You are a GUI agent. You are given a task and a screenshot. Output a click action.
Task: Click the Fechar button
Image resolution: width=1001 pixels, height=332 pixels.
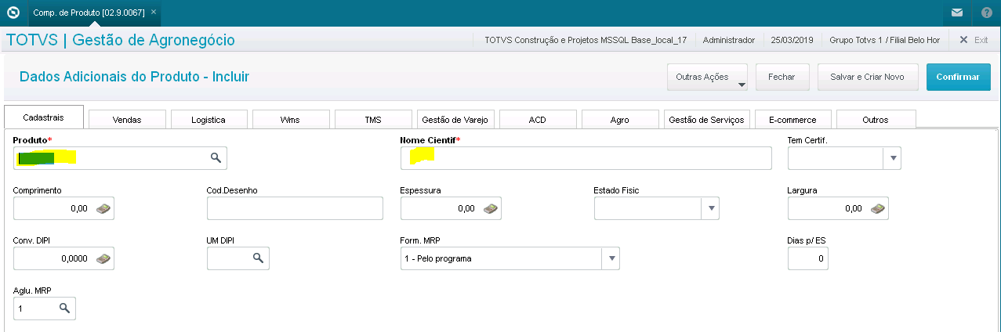tap(782, 78)
